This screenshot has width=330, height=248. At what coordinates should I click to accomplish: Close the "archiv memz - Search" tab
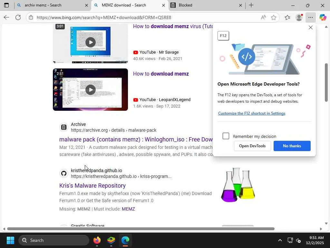point(86,5)
